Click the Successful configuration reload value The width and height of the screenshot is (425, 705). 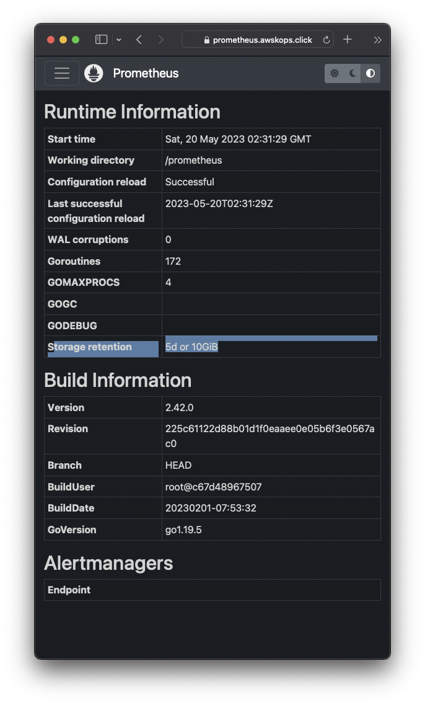190,182
